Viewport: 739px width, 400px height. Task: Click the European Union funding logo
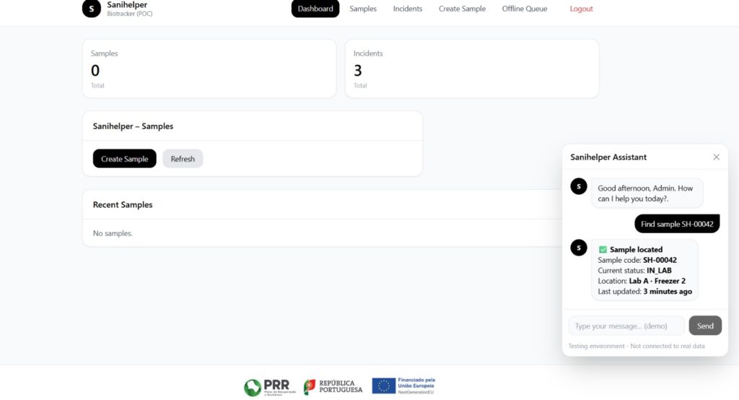(x=403, y=386)
